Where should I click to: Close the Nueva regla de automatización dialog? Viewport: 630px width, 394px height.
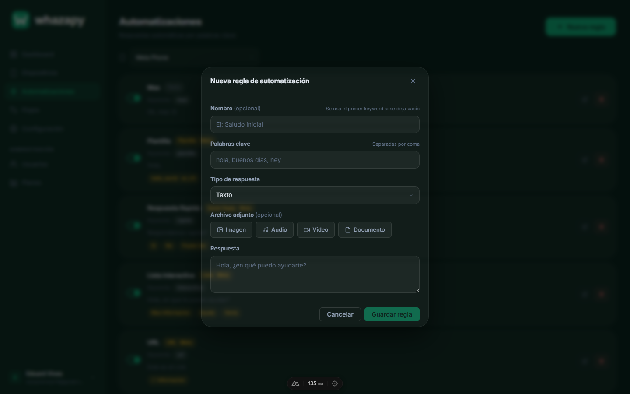click(413, 81)
